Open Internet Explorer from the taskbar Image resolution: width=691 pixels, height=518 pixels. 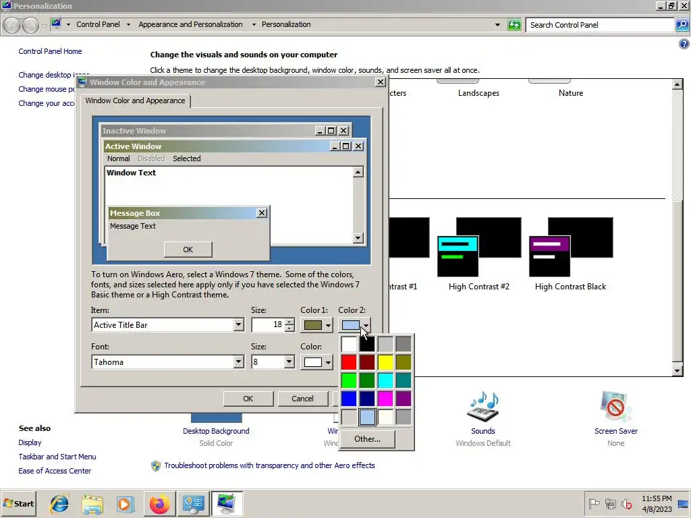click(x=59, y=503)
